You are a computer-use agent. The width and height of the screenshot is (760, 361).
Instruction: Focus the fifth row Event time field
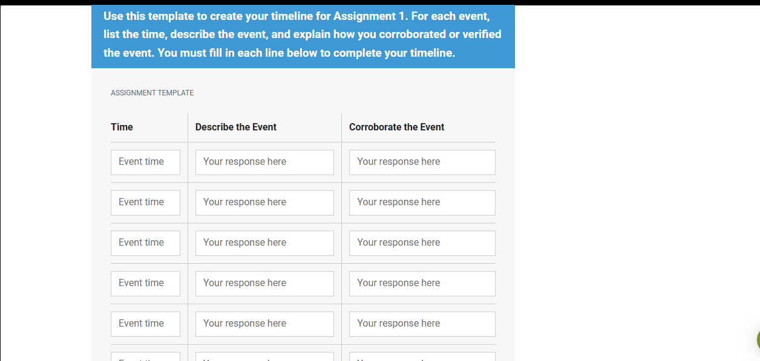coord(145,324)
